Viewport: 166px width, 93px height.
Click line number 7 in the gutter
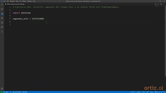[10, 25]
